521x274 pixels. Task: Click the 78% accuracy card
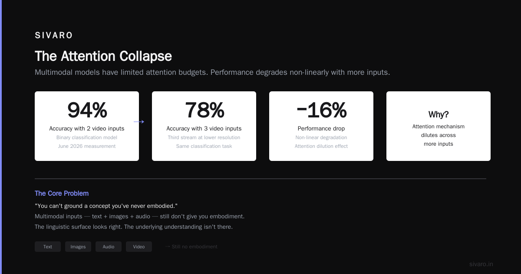pyautogui.click(x=204, y=126)
